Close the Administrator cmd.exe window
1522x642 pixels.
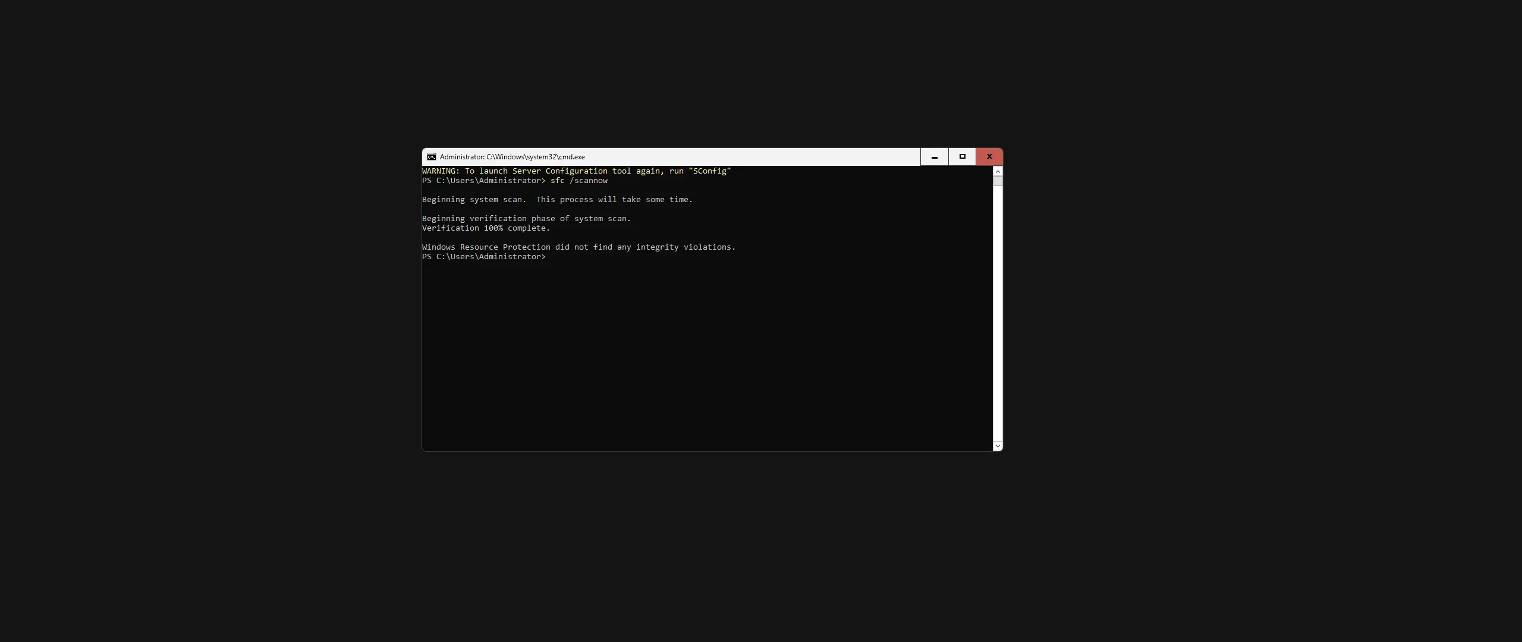[989, 157]
